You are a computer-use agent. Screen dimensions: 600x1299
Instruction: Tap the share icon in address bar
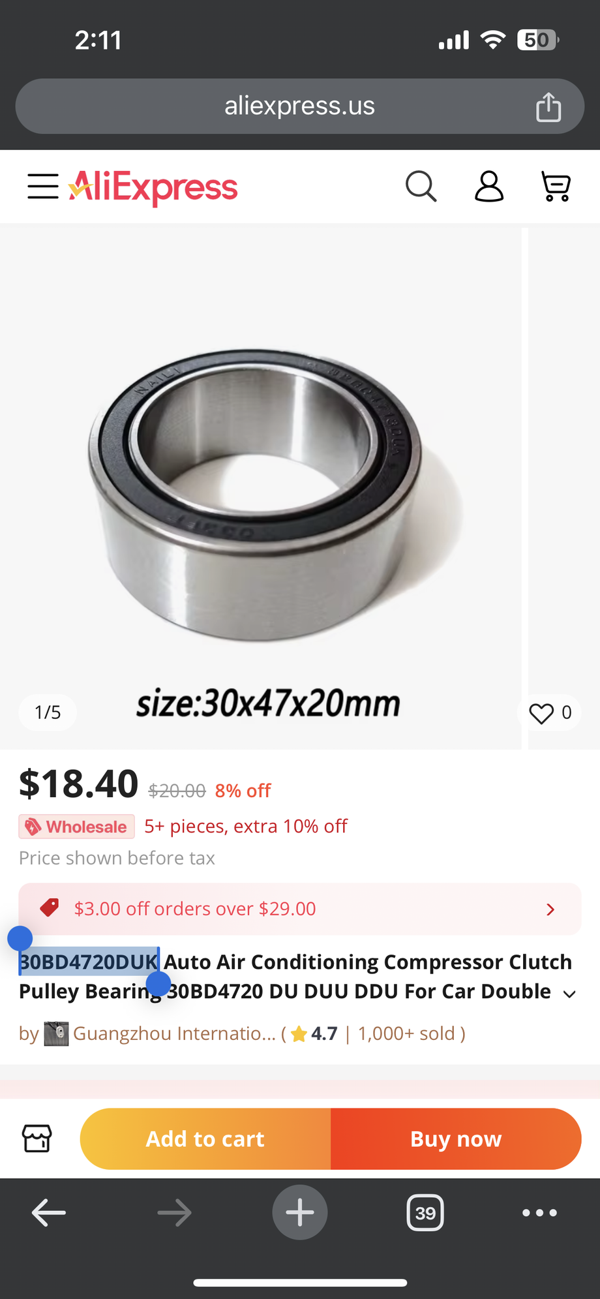point(548,107)
